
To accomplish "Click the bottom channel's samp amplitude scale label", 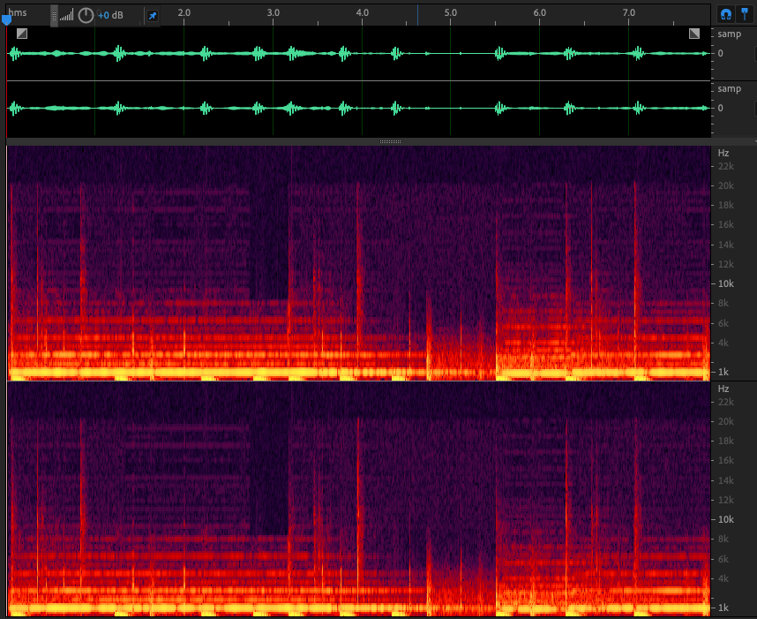I will (x=729, y=88).
